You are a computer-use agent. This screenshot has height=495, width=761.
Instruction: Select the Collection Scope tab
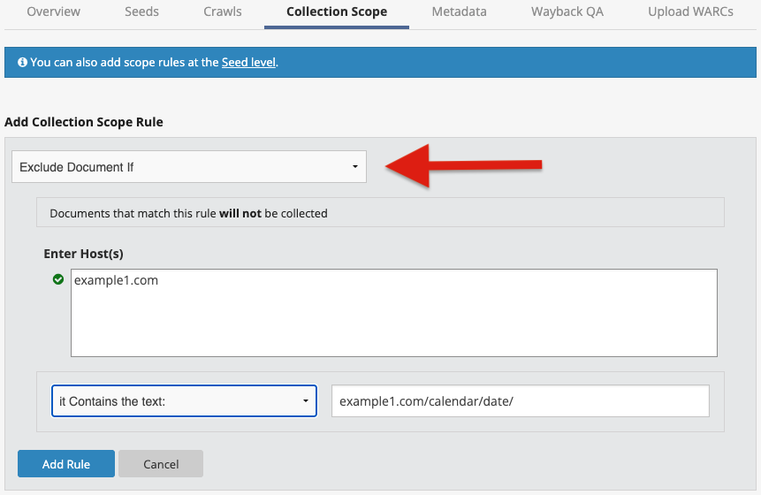(x=337, y=11)
